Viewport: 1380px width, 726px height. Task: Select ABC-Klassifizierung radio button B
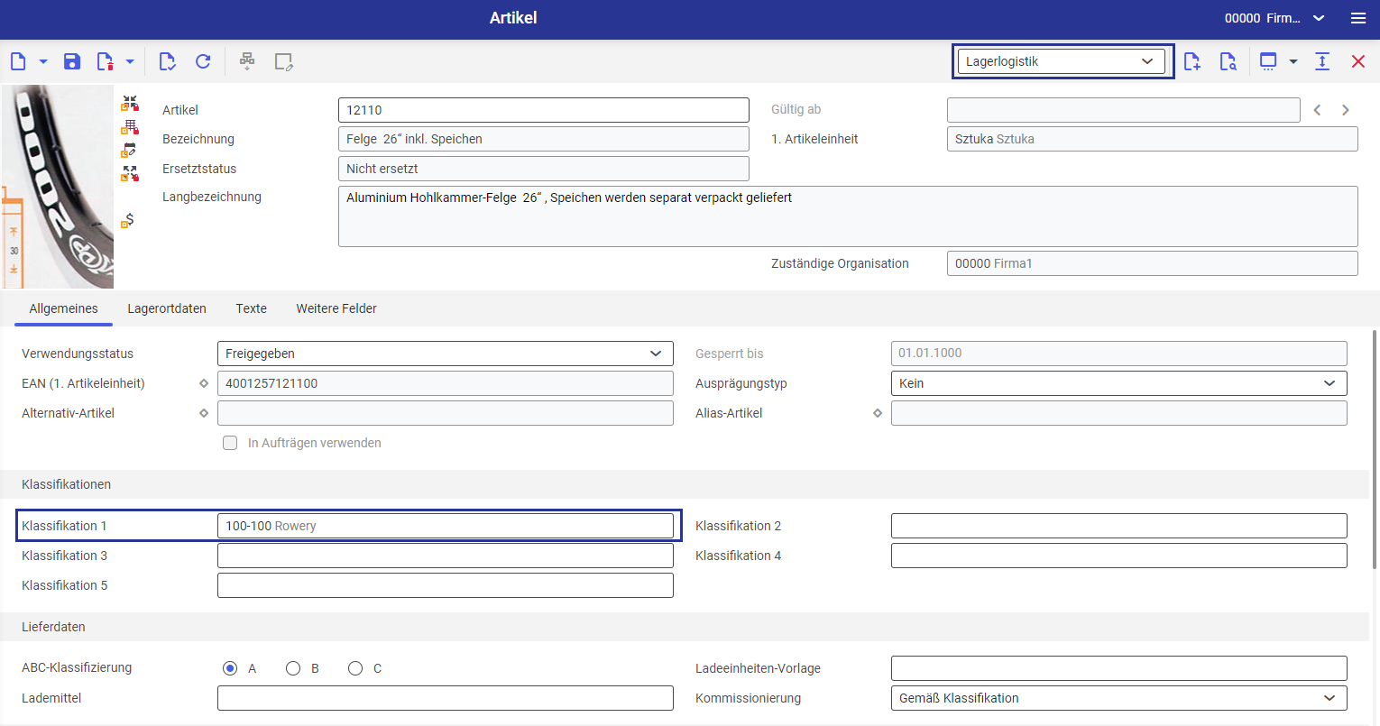pyautogui.click(x=293, y=668)
